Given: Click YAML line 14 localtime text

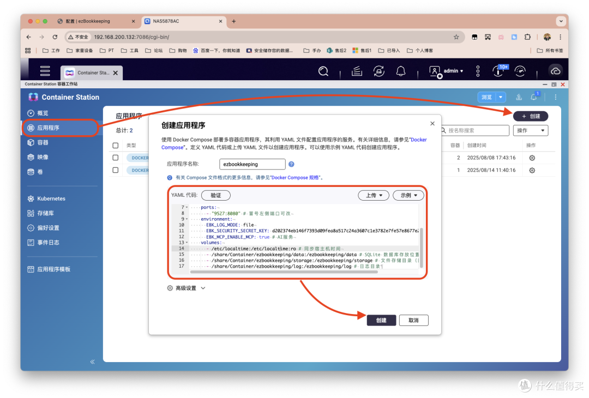Looking at the screenshot, I should [x=254, y=249].
